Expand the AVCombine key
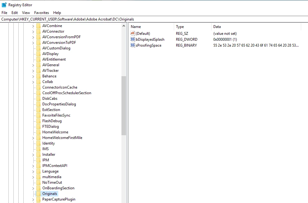The image size is (308, 203). tap(33, 26)
